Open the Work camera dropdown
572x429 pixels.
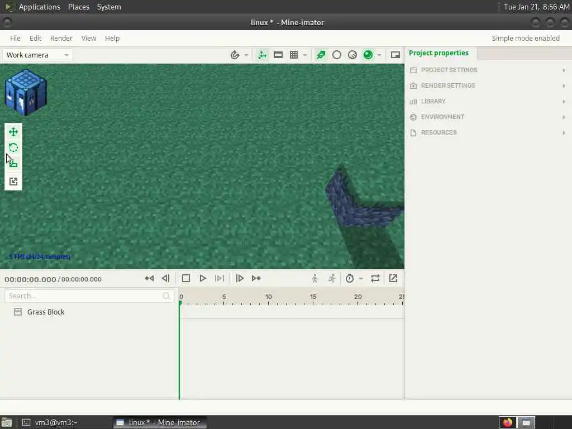(37, 55)
